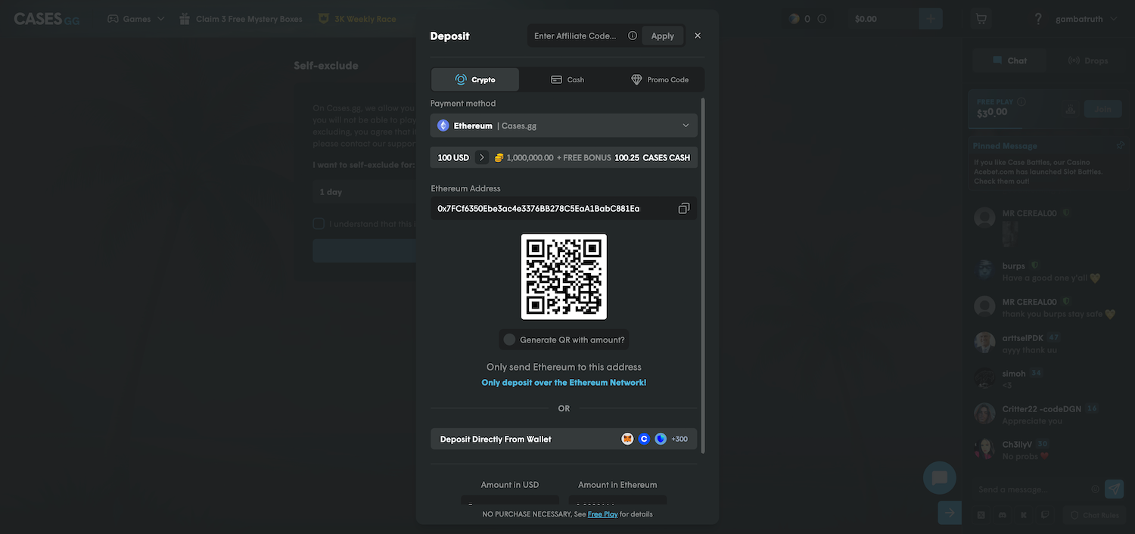This screenshot has height=534, width=1135.
Task: Click Ch3llyV username in chat
Action: click(1018, 444)
